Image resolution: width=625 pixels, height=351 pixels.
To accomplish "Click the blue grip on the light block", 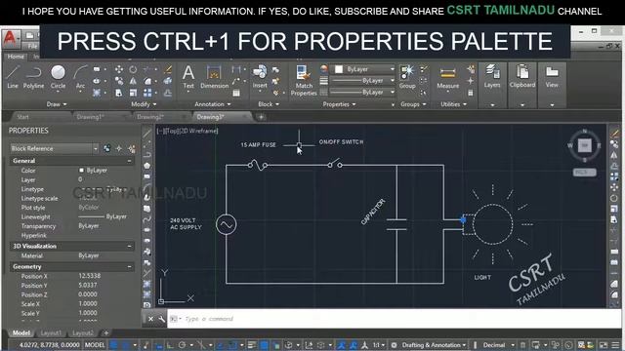I will point(463,219).
